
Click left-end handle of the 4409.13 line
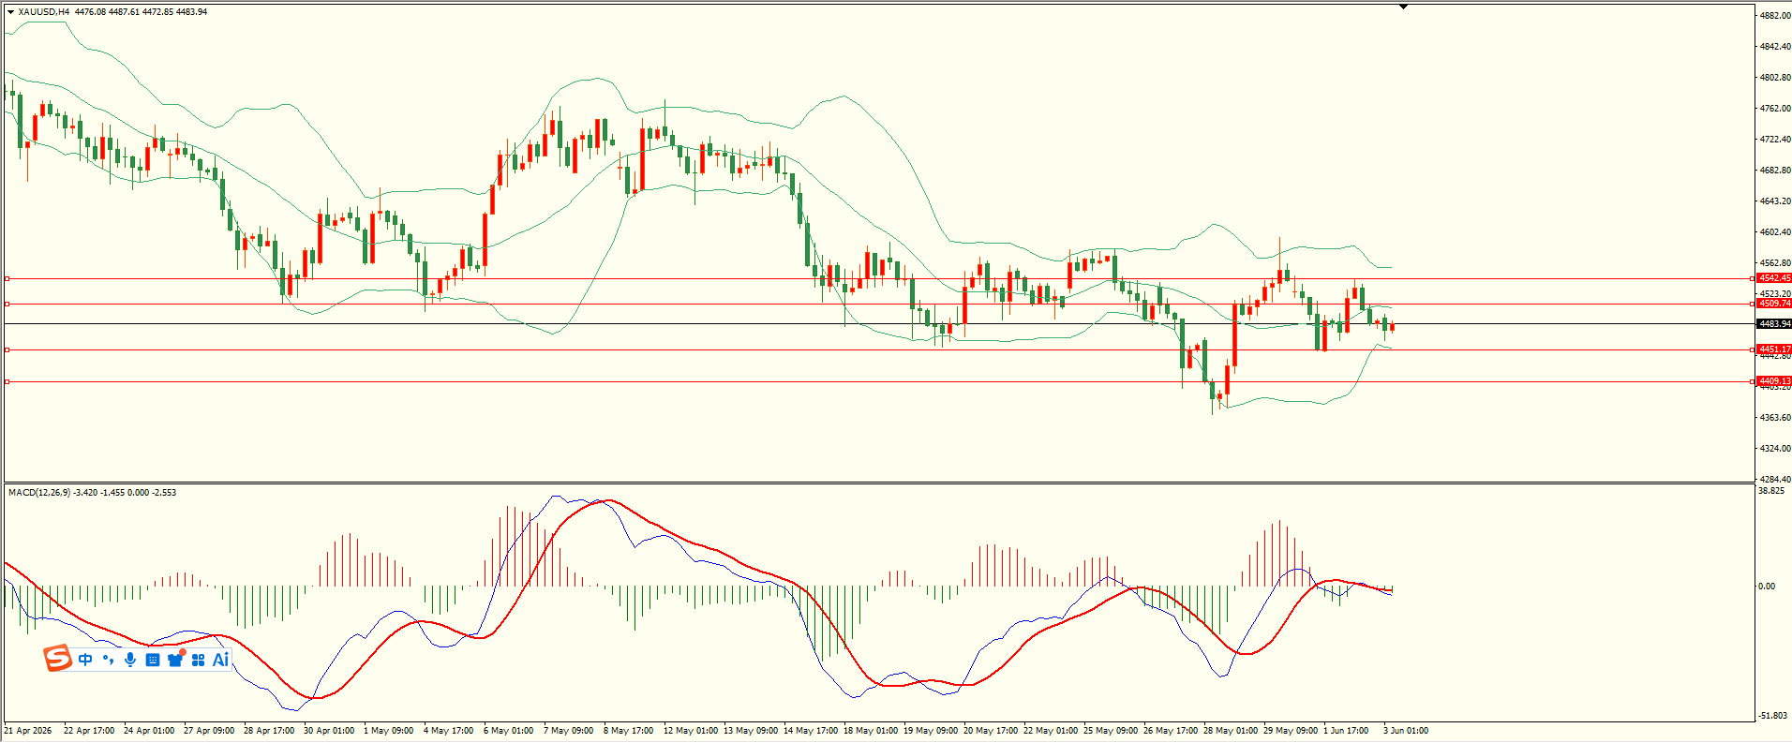7,381
